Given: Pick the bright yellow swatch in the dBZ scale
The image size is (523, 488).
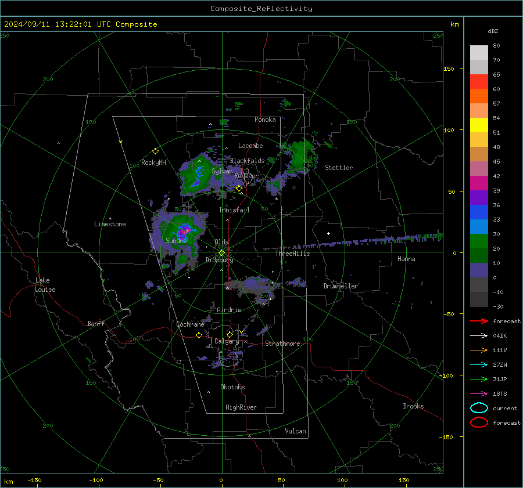Looking at the screenshot, I should (479, 125).
